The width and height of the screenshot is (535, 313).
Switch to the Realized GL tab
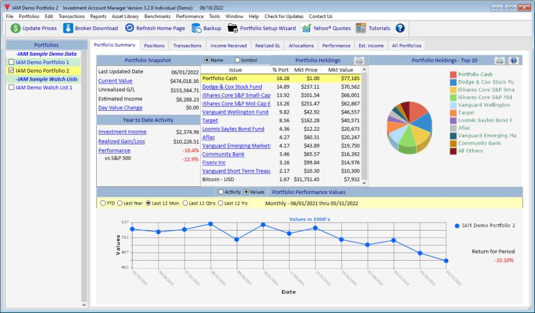pos(267,45)
